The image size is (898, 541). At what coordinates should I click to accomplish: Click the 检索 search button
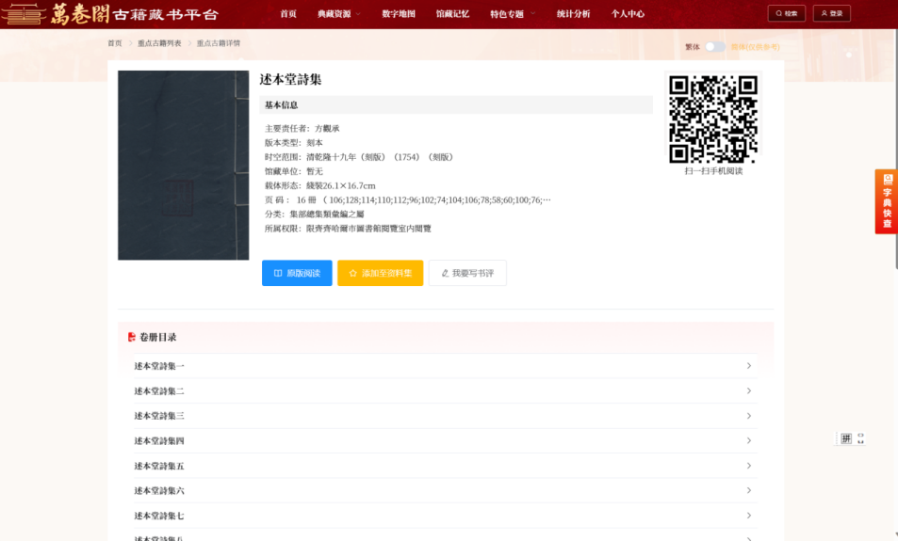786,13
